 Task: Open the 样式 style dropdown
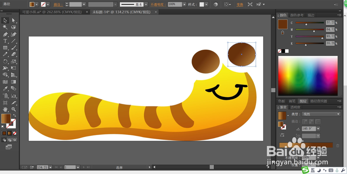coord(206,5)
